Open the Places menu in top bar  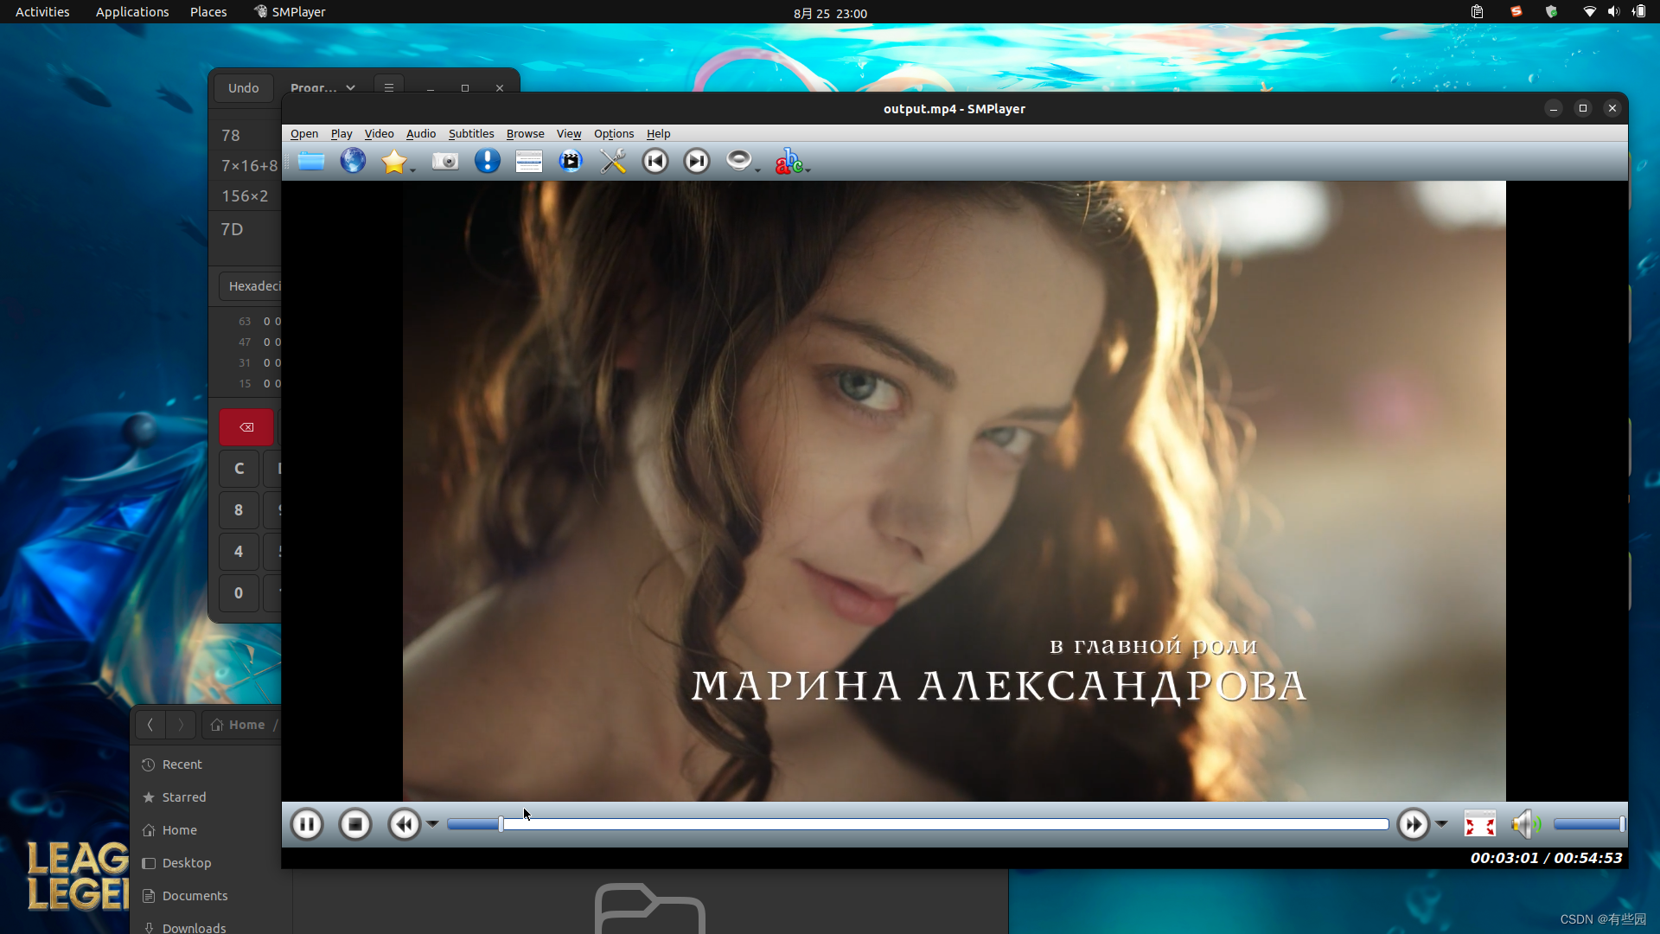pos(208,12)
